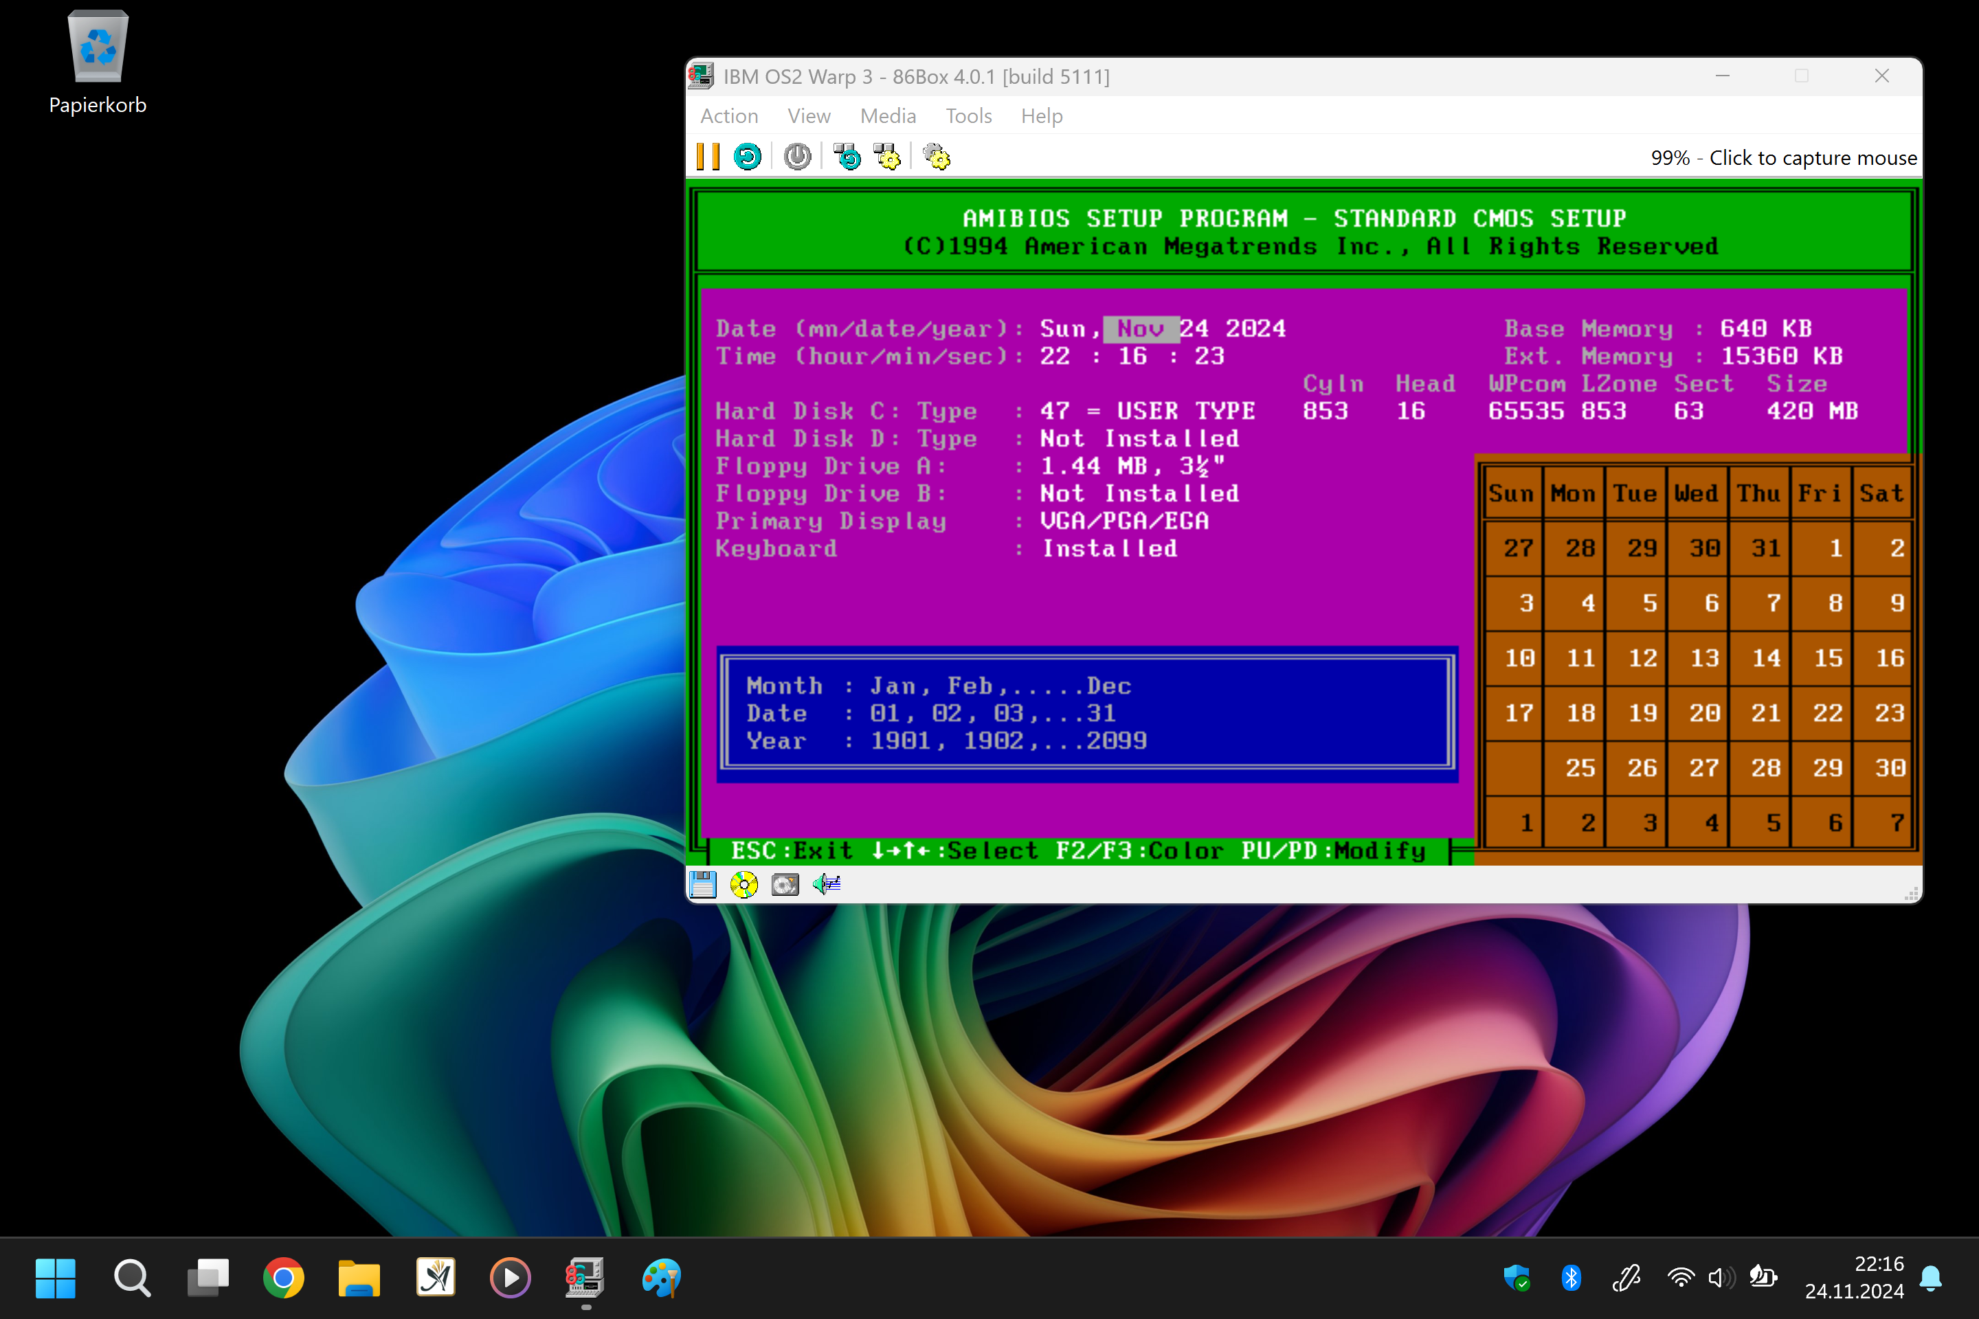
Task: Click the sound status bar icon
Action: pyautogui.click(x=826, y=884)
